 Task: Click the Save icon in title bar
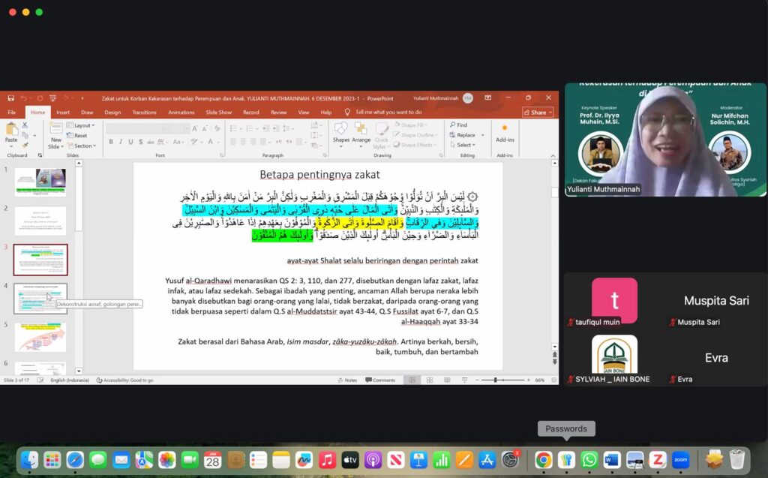coord(10,98)
